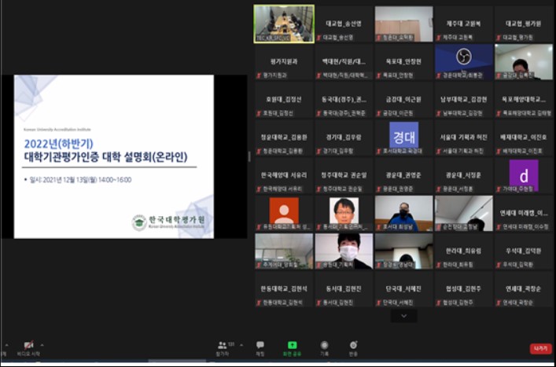Click the Start Video camera icon

point(29,345)
